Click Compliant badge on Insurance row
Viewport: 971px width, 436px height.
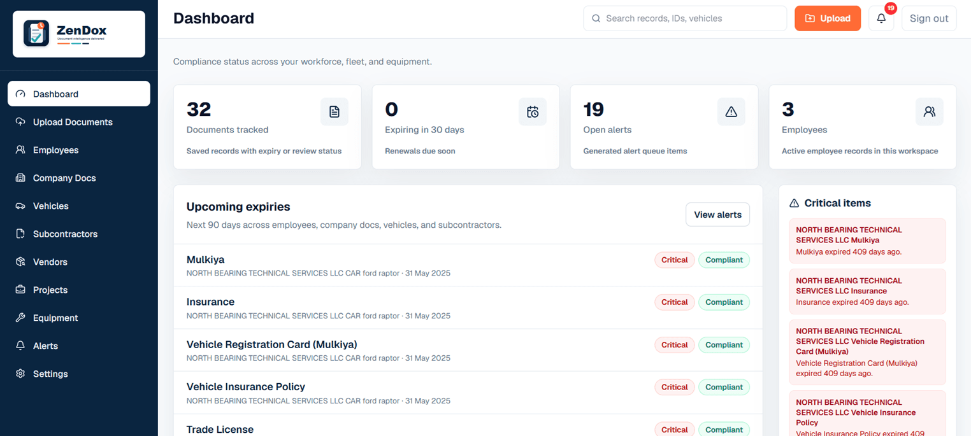(724, 302)
